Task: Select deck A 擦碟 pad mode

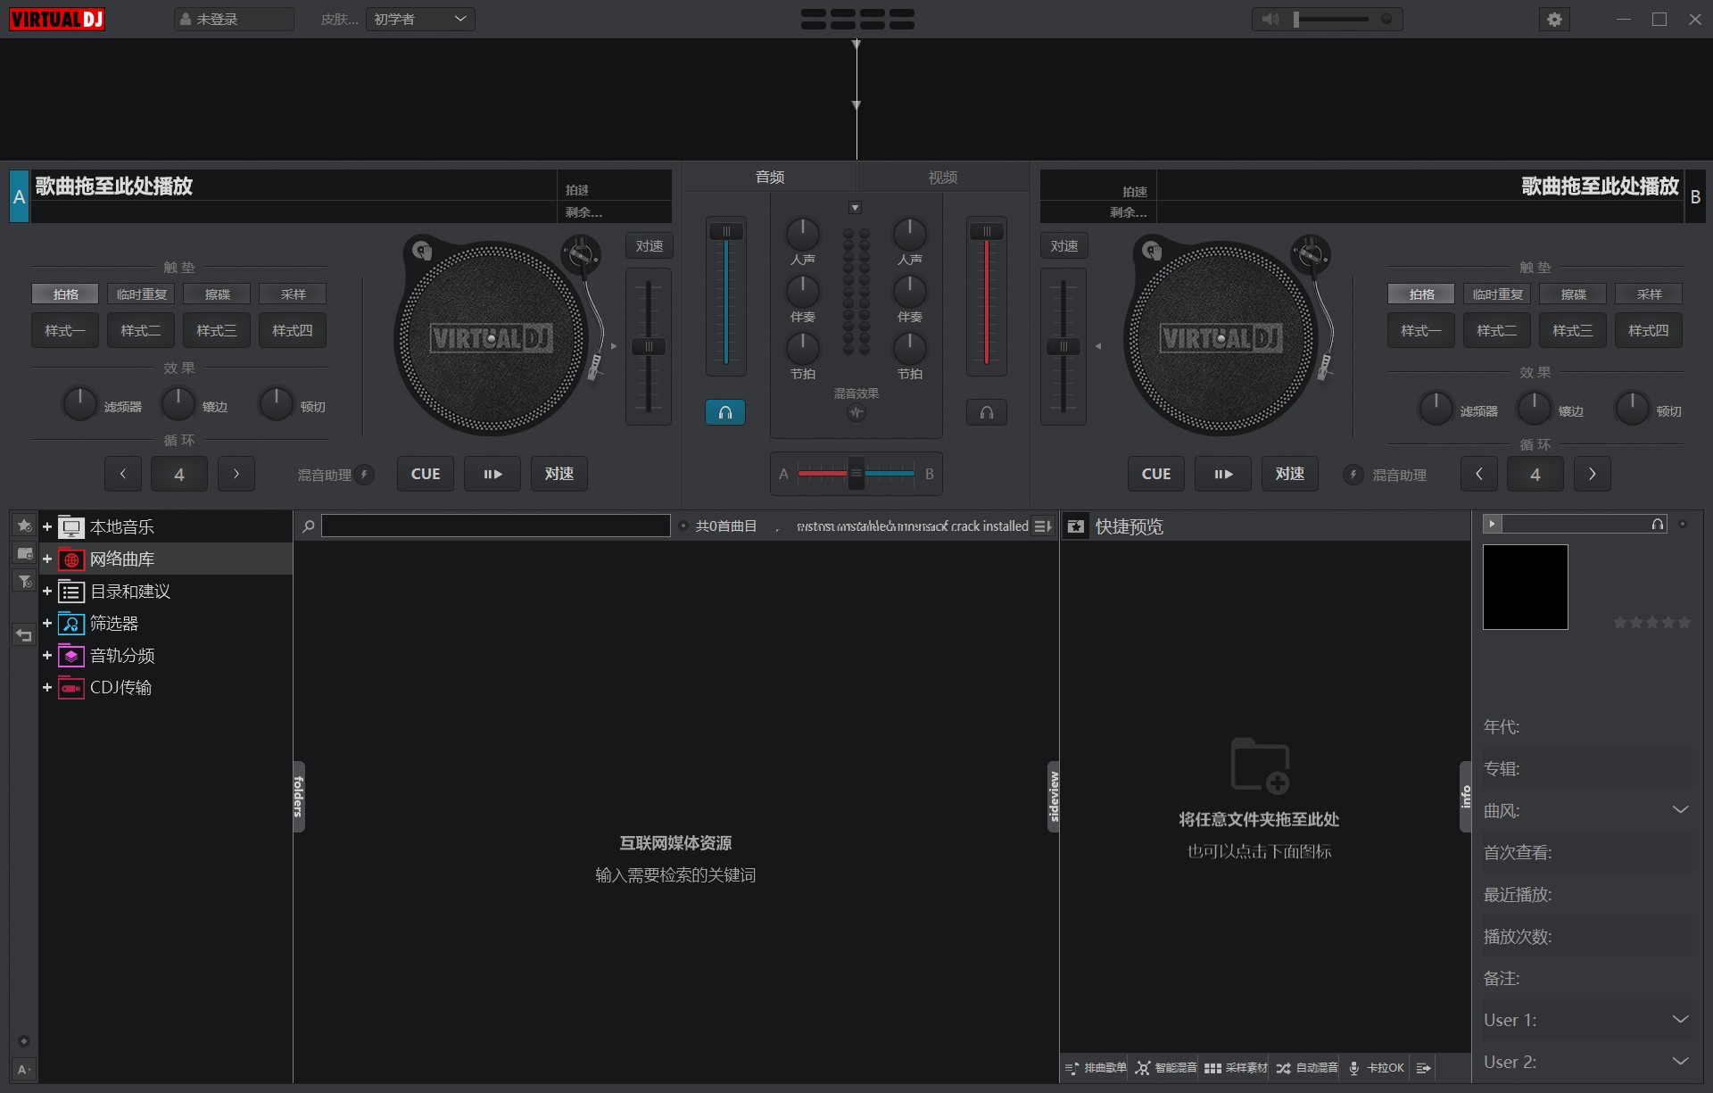Action: 217,294
